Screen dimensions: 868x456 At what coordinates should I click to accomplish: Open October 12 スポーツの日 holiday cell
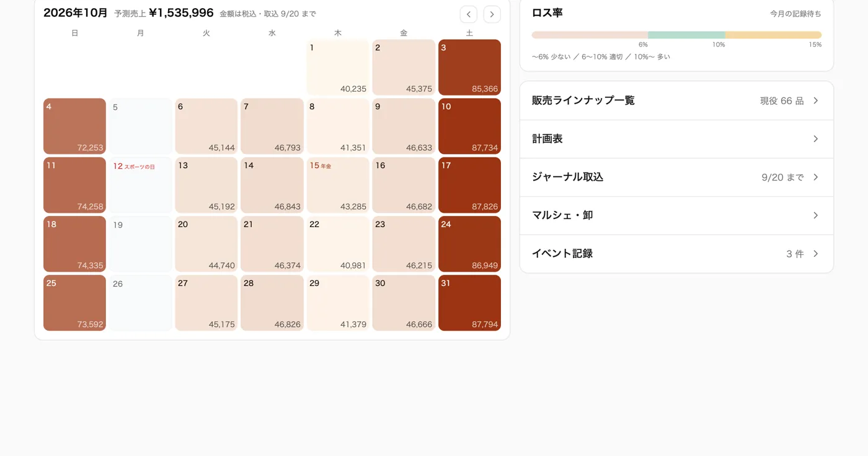[141, 186]
